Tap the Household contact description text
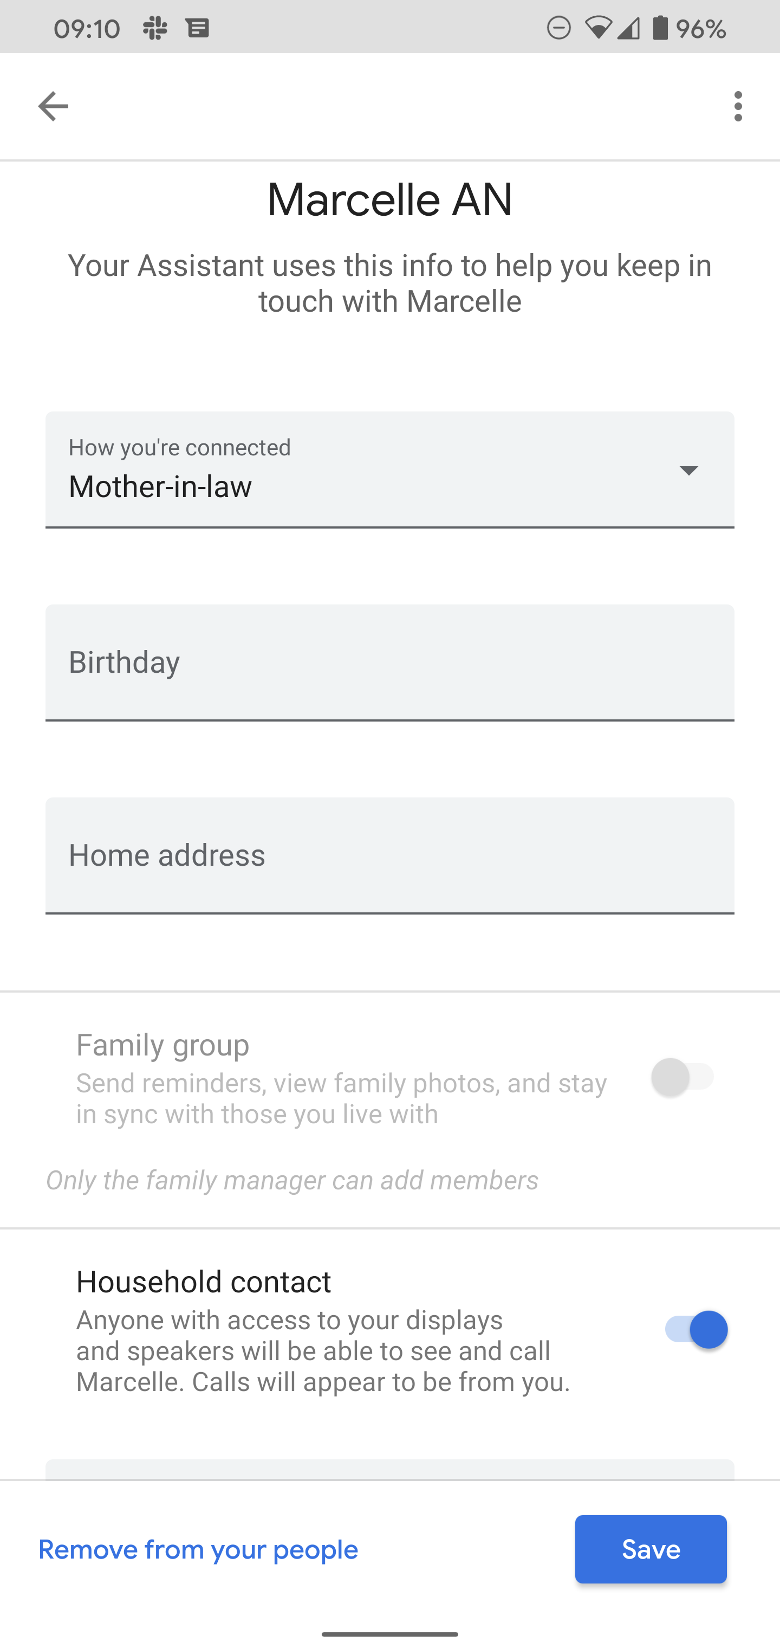Screen dimensions: 780x1648 point(323,1350)
